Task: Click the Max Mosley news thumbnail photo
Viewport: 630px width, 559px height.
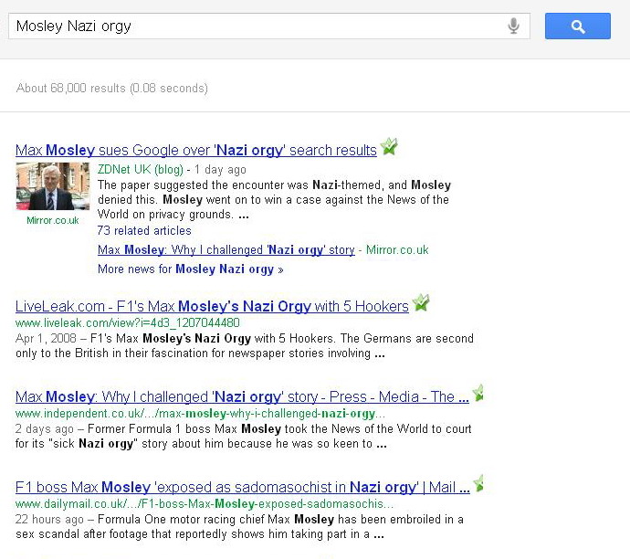Action: click(x=53, y=186)
